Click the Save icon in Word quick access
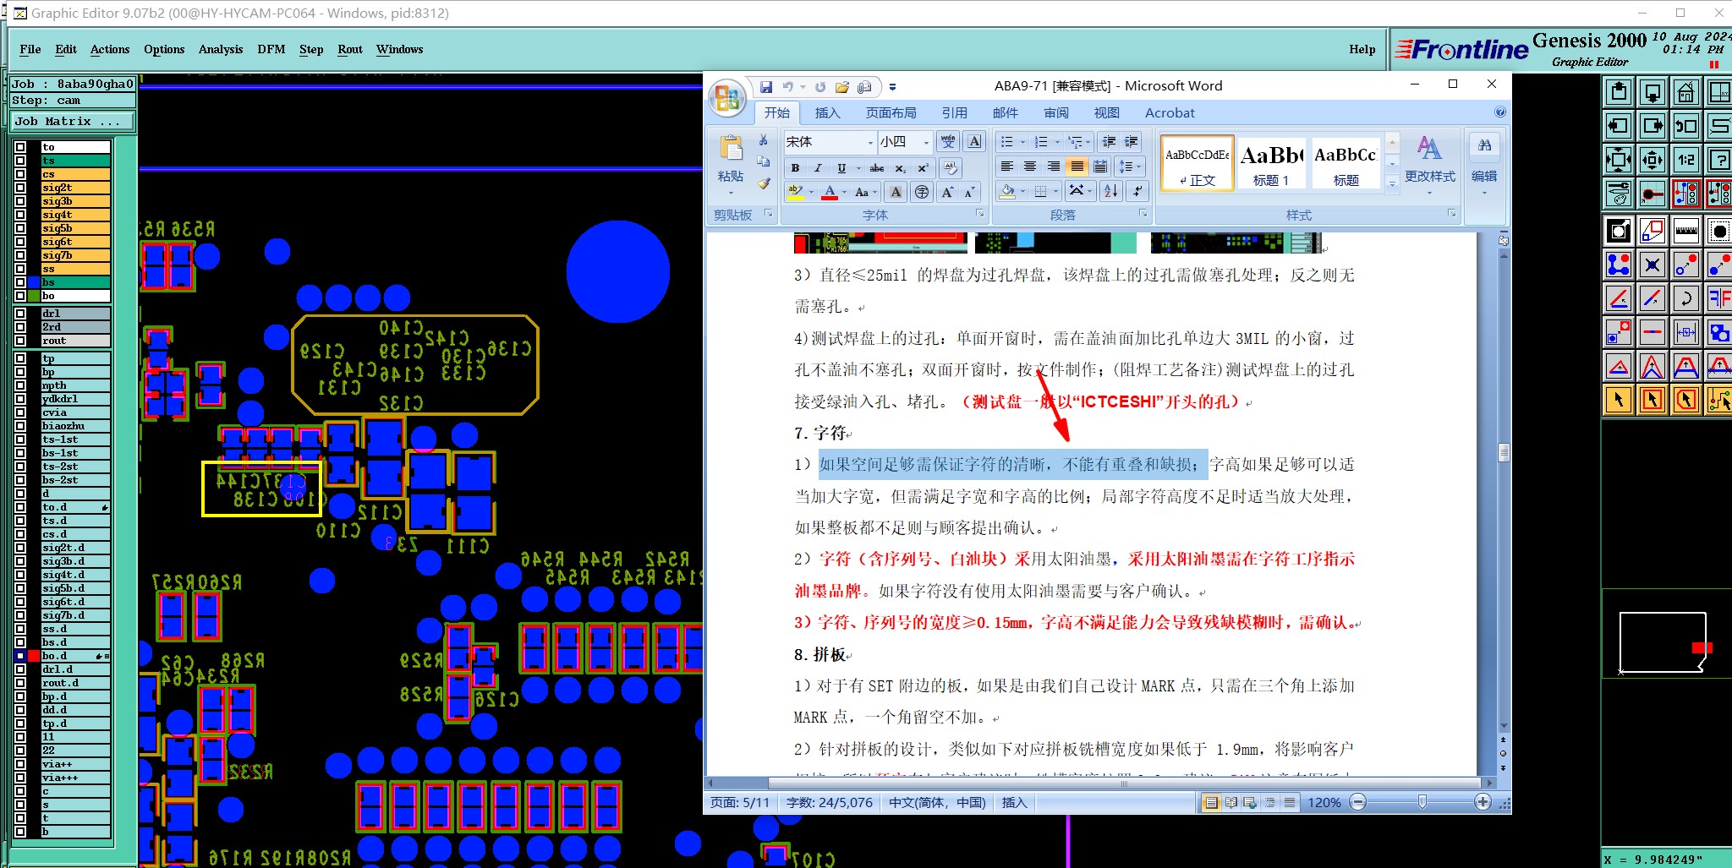 pyautogui.click(x=766, y=87)
